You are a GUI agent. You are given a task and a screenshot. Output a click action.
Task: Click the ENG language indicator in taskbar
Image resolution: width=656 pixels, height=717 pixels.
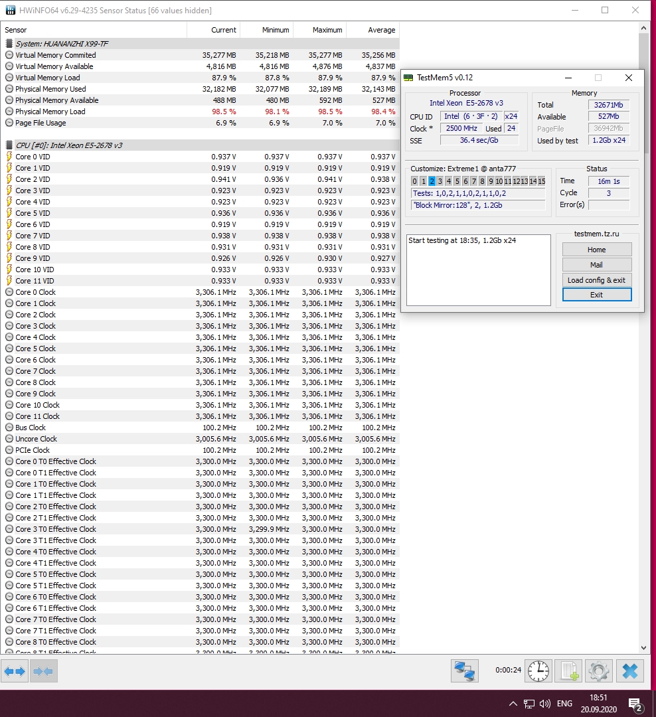click(x=564, y=704)
